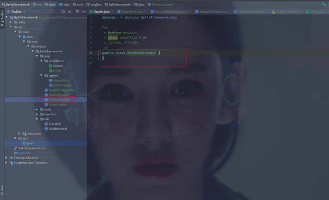
Task: Collapse the src folder arrow
Action: point(11,27)
